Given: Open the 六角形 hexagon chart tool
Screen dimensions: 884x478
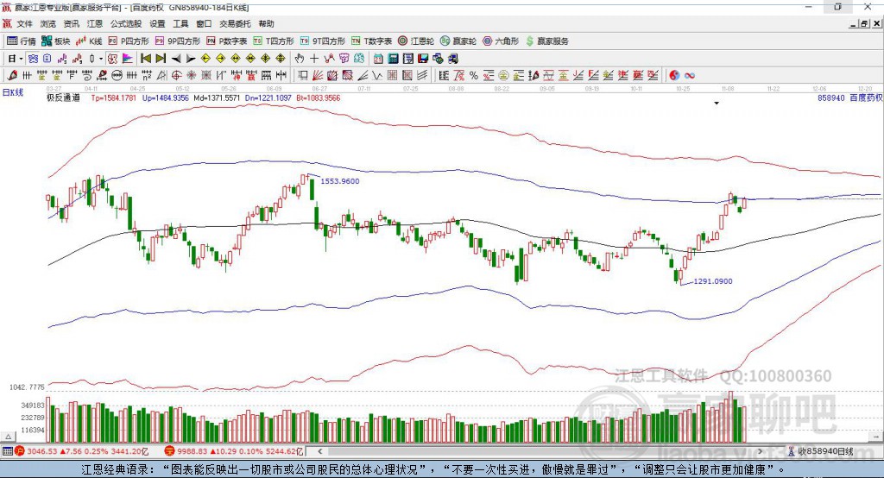Looking at the screenshot, I should (501, 41).
